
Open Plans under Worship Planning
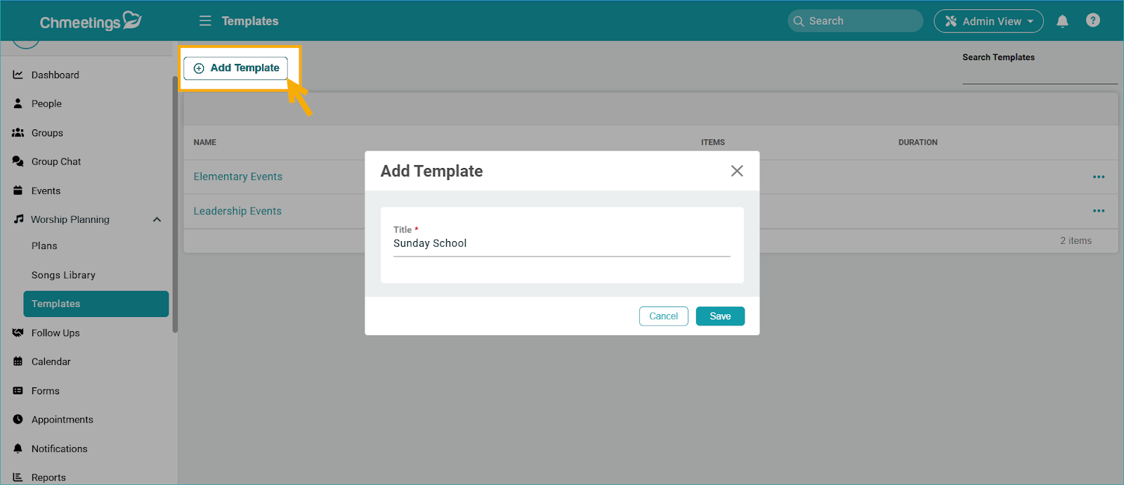point(44,246)
